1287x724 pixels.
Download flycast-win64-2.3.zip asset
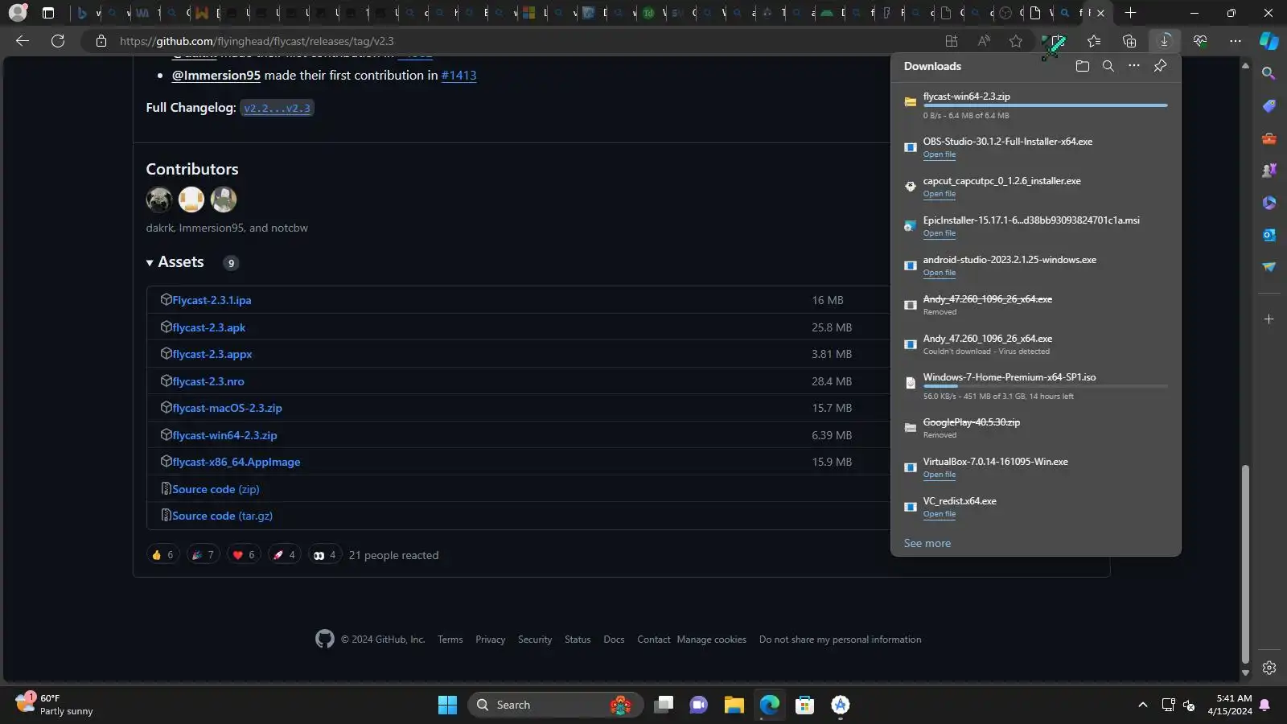(x=224, y=435)
